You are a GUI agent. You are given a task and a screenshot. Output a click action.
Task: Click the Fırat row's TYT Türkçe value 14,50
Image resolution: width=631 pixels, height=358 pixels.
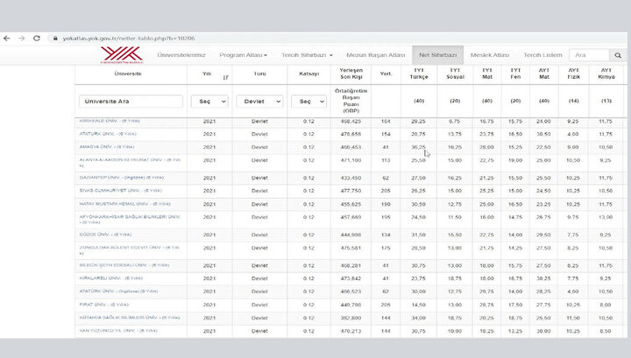tap(419, 305)
